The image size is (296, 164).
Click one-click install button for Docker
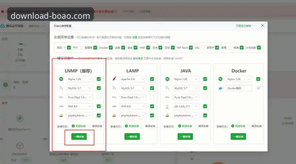coord(238,137)
